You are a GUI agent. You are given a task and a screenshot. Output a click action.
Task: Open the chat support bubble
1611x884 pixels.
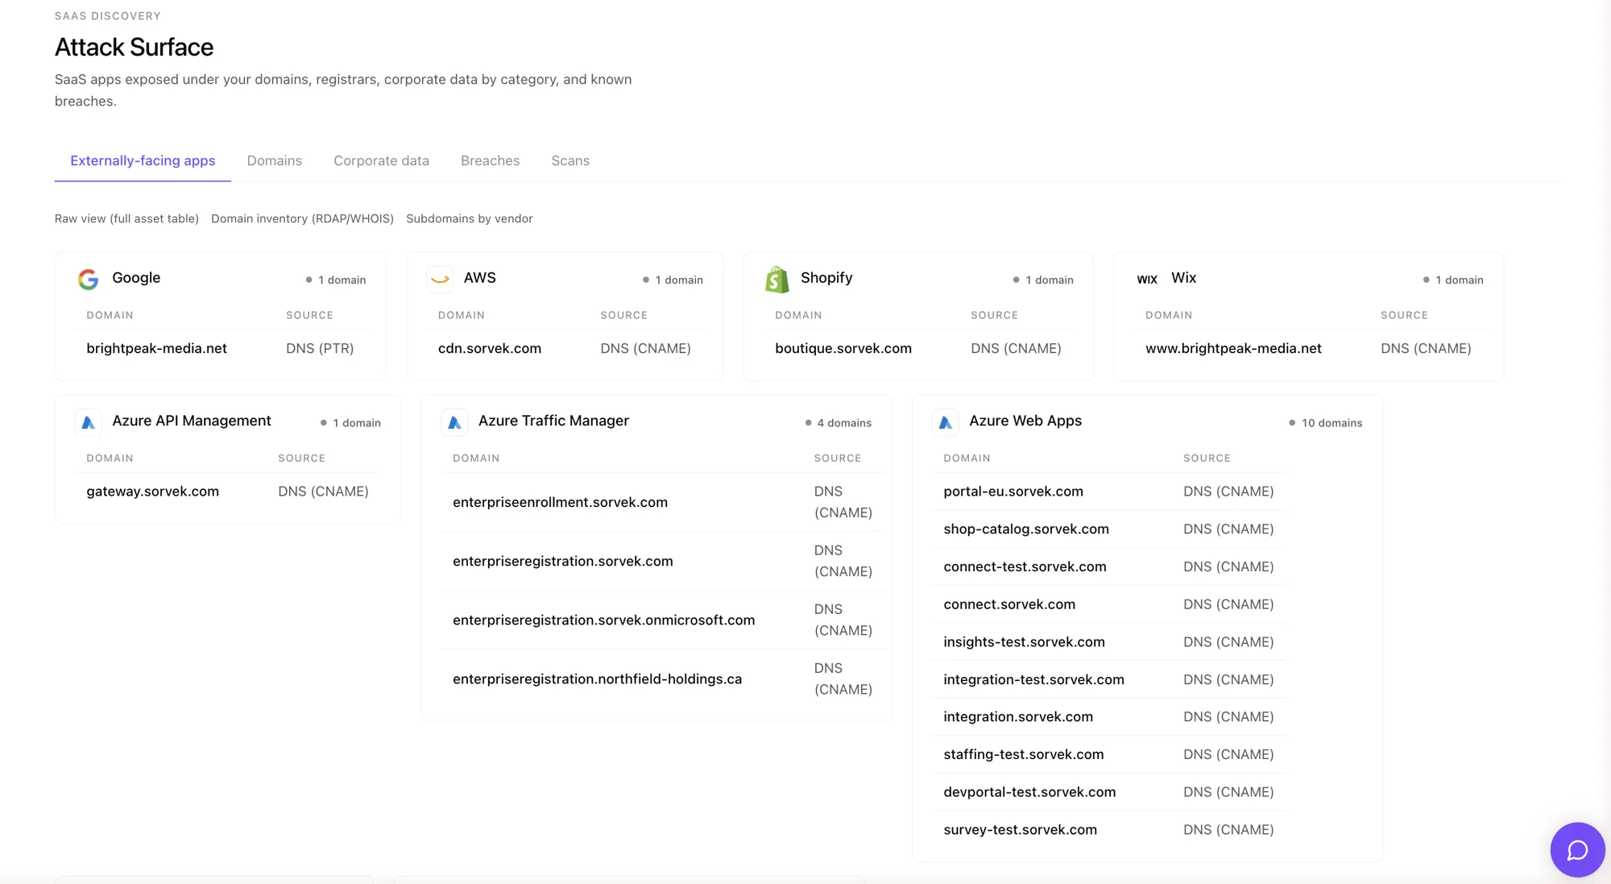tap(1577, 849)
